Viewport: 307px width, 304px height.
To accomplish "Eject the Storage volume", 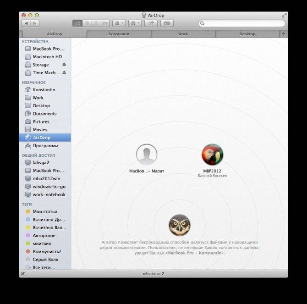I will [64, 65].
